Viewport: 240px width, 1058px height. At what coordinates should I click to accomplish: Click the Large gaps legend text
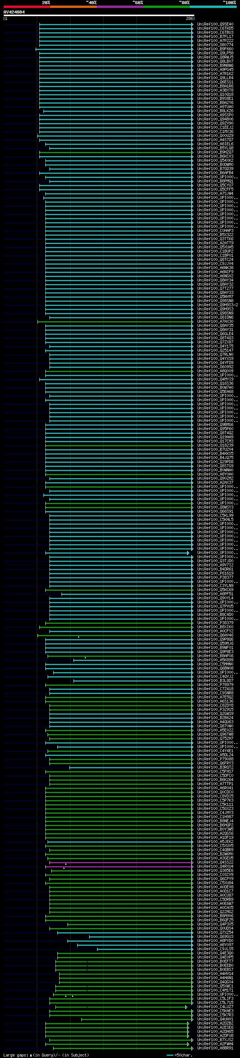click(46, 1055)
